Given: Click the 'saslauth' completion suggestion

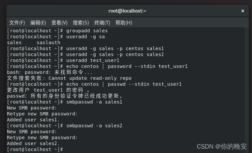Looking at the screenshot, I should click(48, 43).
